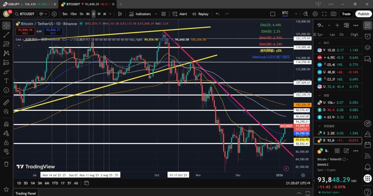Take a chart snapshot with camera icon
Screen dimensions: 373x196
[333, 14]
